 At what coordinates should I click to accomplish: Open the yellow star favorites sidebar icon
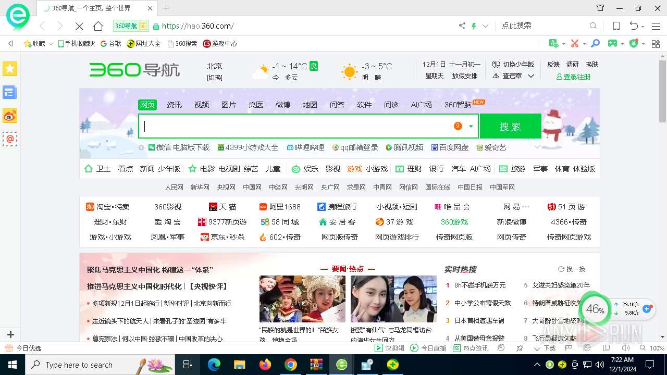pos(10,69)
